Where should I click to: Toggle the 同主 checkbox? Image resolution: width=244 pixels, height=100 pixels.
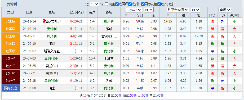(x=107, y=4)
